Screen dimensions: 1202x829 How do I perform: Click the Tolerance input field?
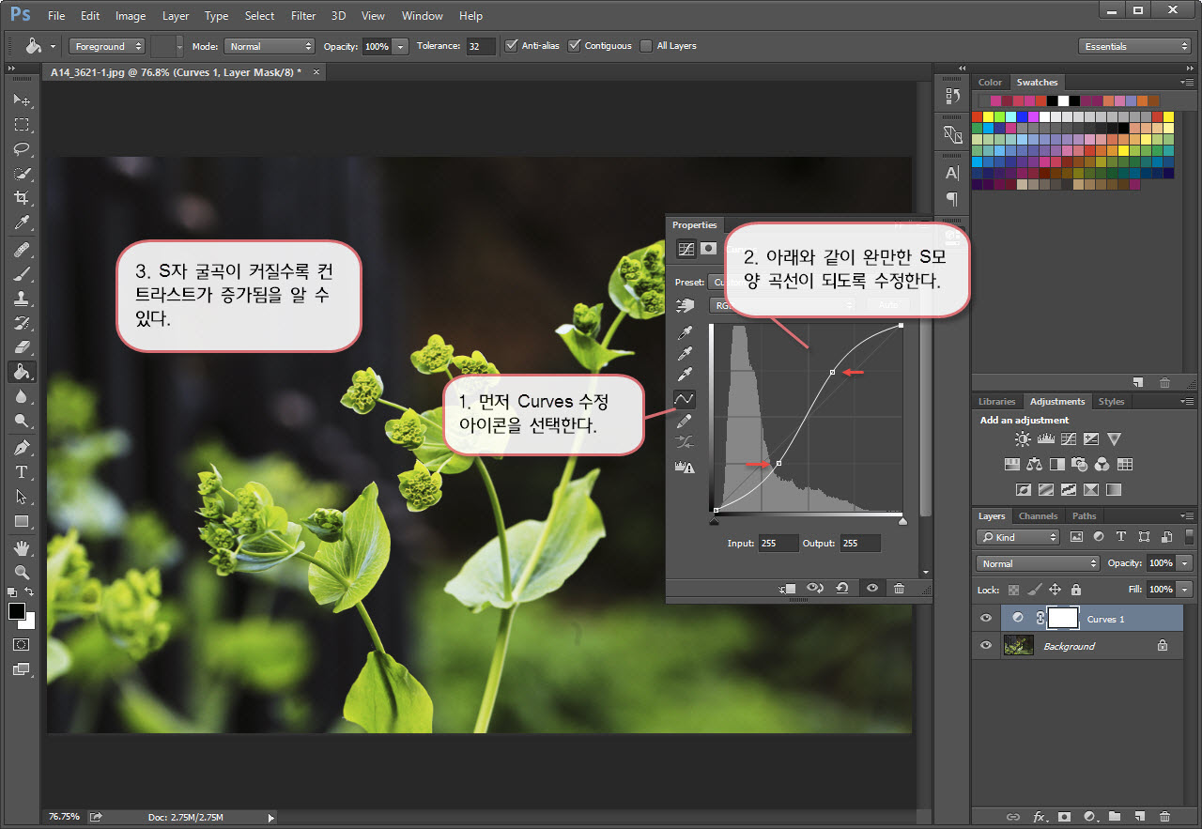[x=481, y=46]
